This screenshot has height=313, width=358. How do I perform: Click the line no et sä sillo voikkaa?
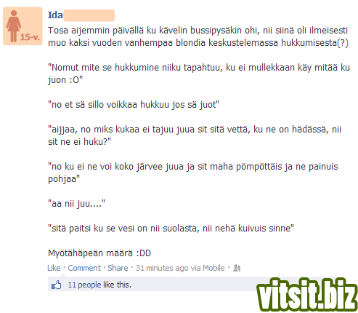[134, 105]
